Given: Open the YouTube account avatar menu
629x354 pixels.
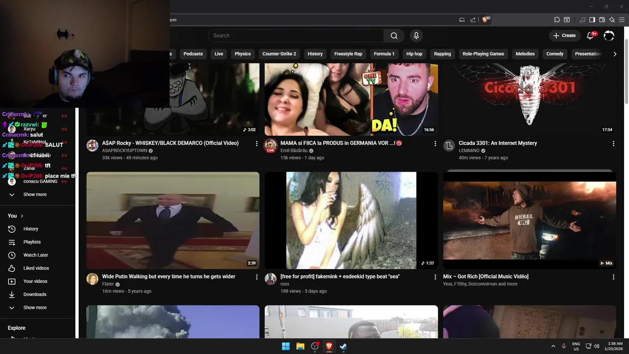Looking at the screenshot, I should pos(609,35).
